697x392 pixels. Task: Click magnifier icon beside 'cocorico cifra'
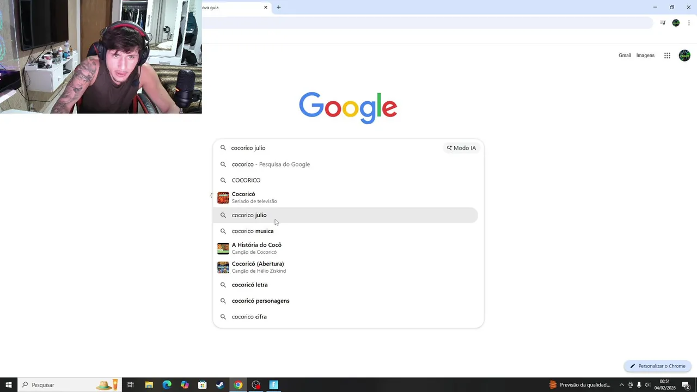coord(223,317)
